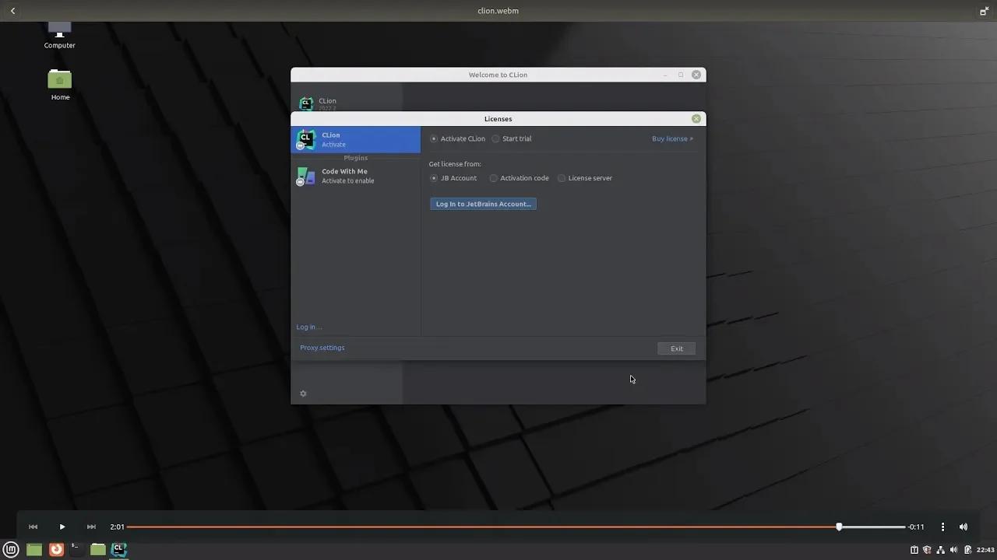Open the terminal from the taskbar
The width and height of the screenshot is (997, 560).
point(76,549)
